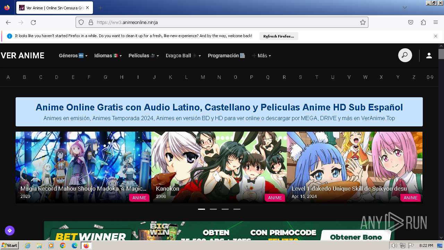
Task: Click the browser Back arrow
Action: (8, 22)
